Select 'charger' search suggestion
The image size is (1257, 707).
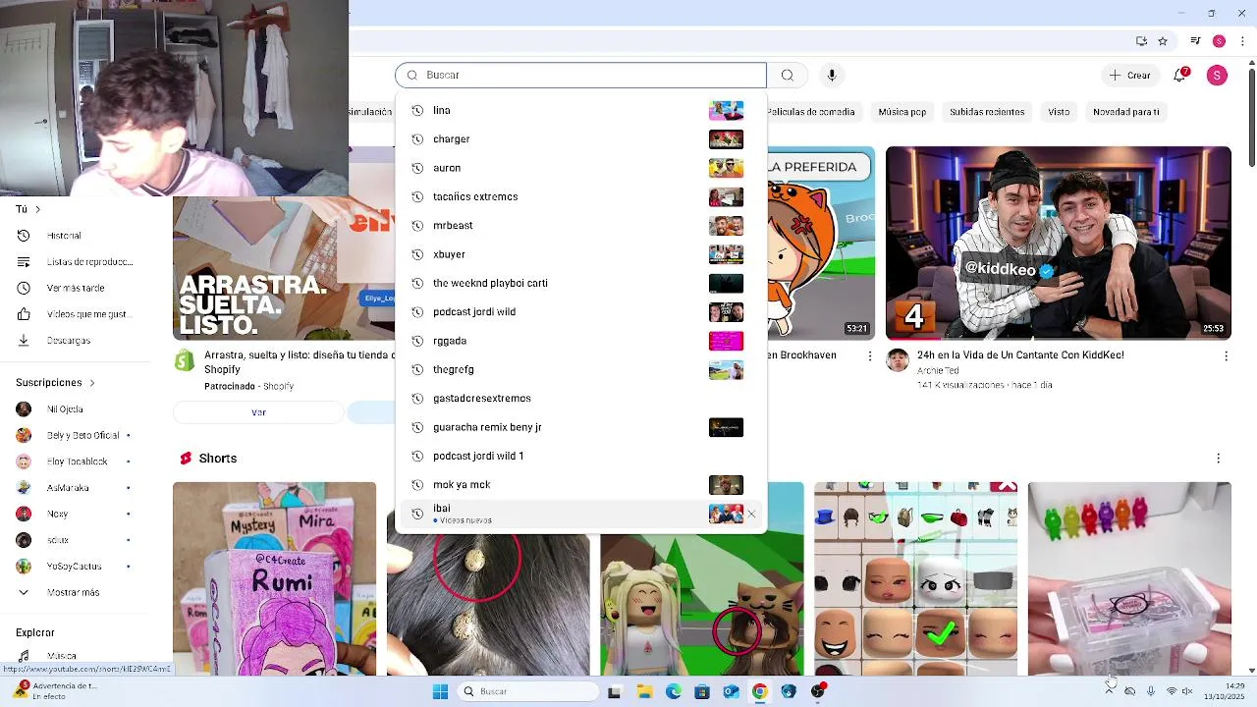point(580,139)
